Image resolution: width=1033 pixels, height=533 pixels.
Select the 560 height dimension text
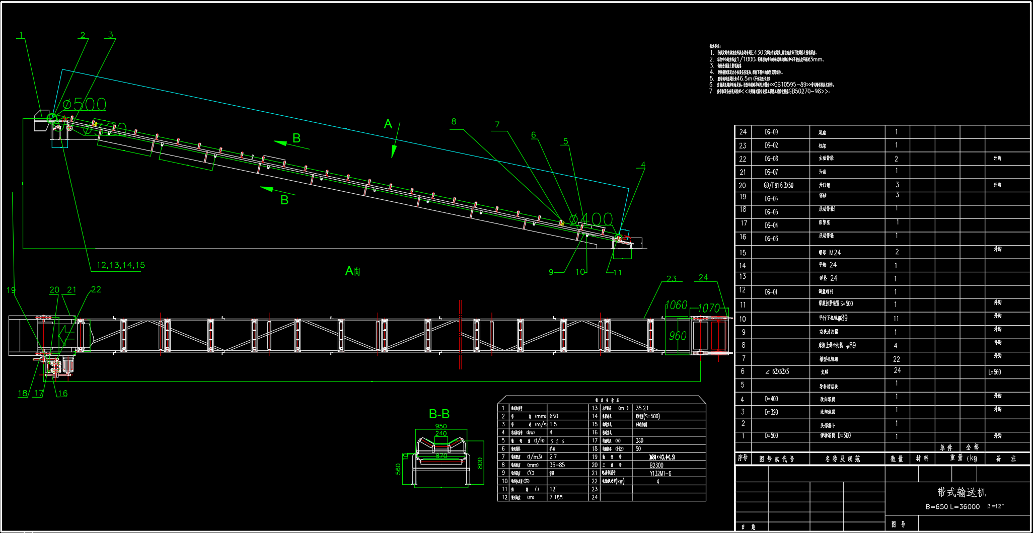398,469
